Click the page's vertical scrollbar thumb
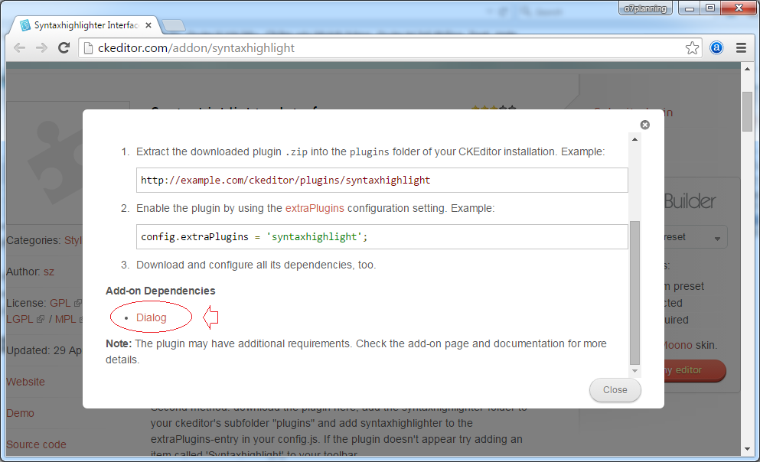Image resolution: width=760 pixels, height=462 pixels. tap(747, 111)
